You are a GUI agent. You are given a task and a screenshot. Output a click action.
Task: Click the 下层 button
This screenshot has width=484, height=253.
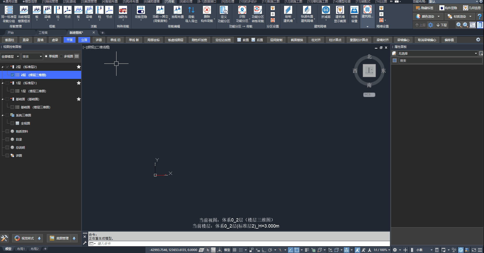click(442, 25)
